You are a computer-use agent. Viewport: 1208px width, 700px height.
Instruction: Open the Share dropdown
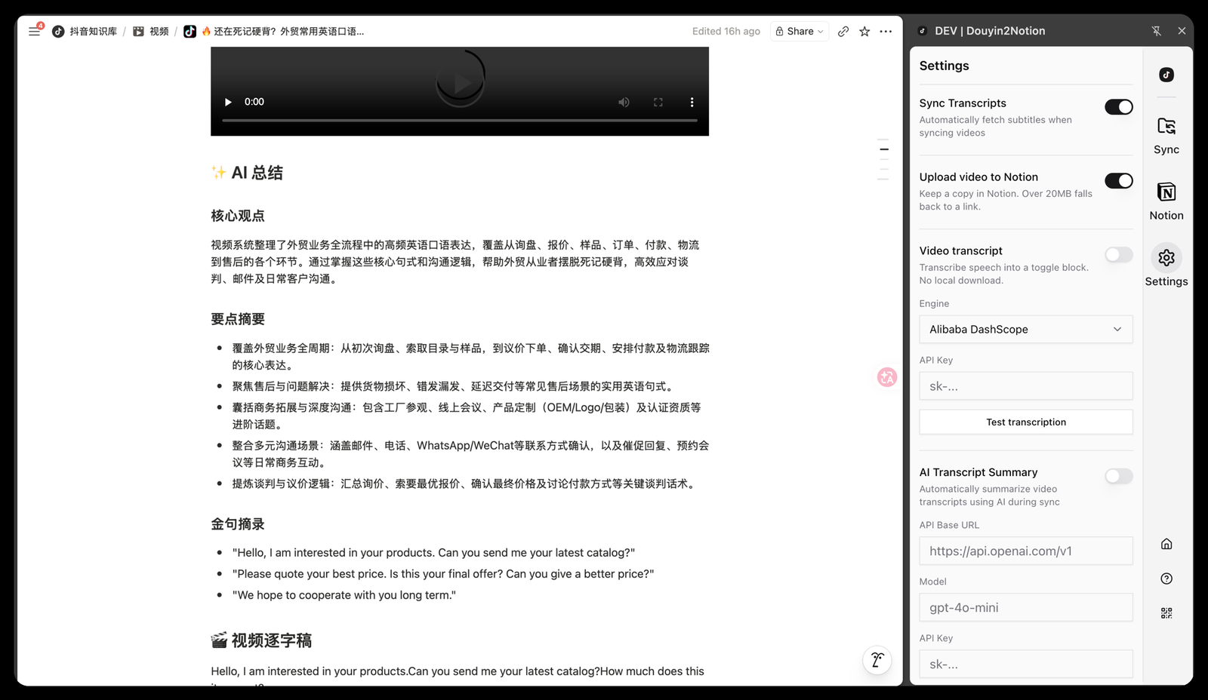[800, 31]
